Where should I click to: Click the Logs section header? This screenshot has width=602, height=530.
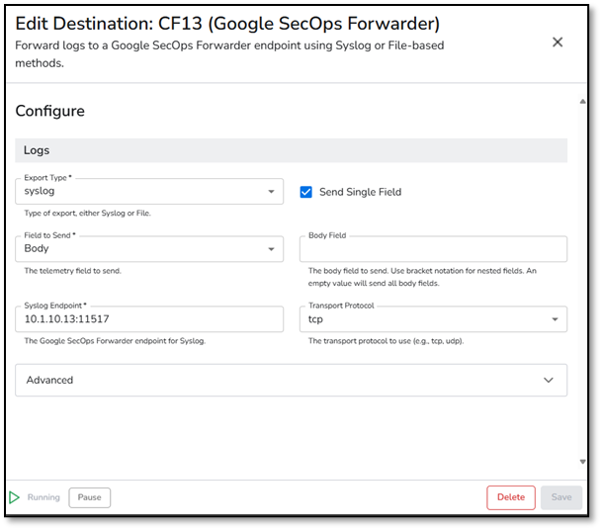tap(291, 150)
